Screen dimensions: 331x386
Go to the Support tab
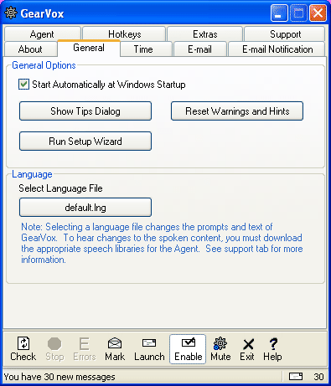point(285,34)
